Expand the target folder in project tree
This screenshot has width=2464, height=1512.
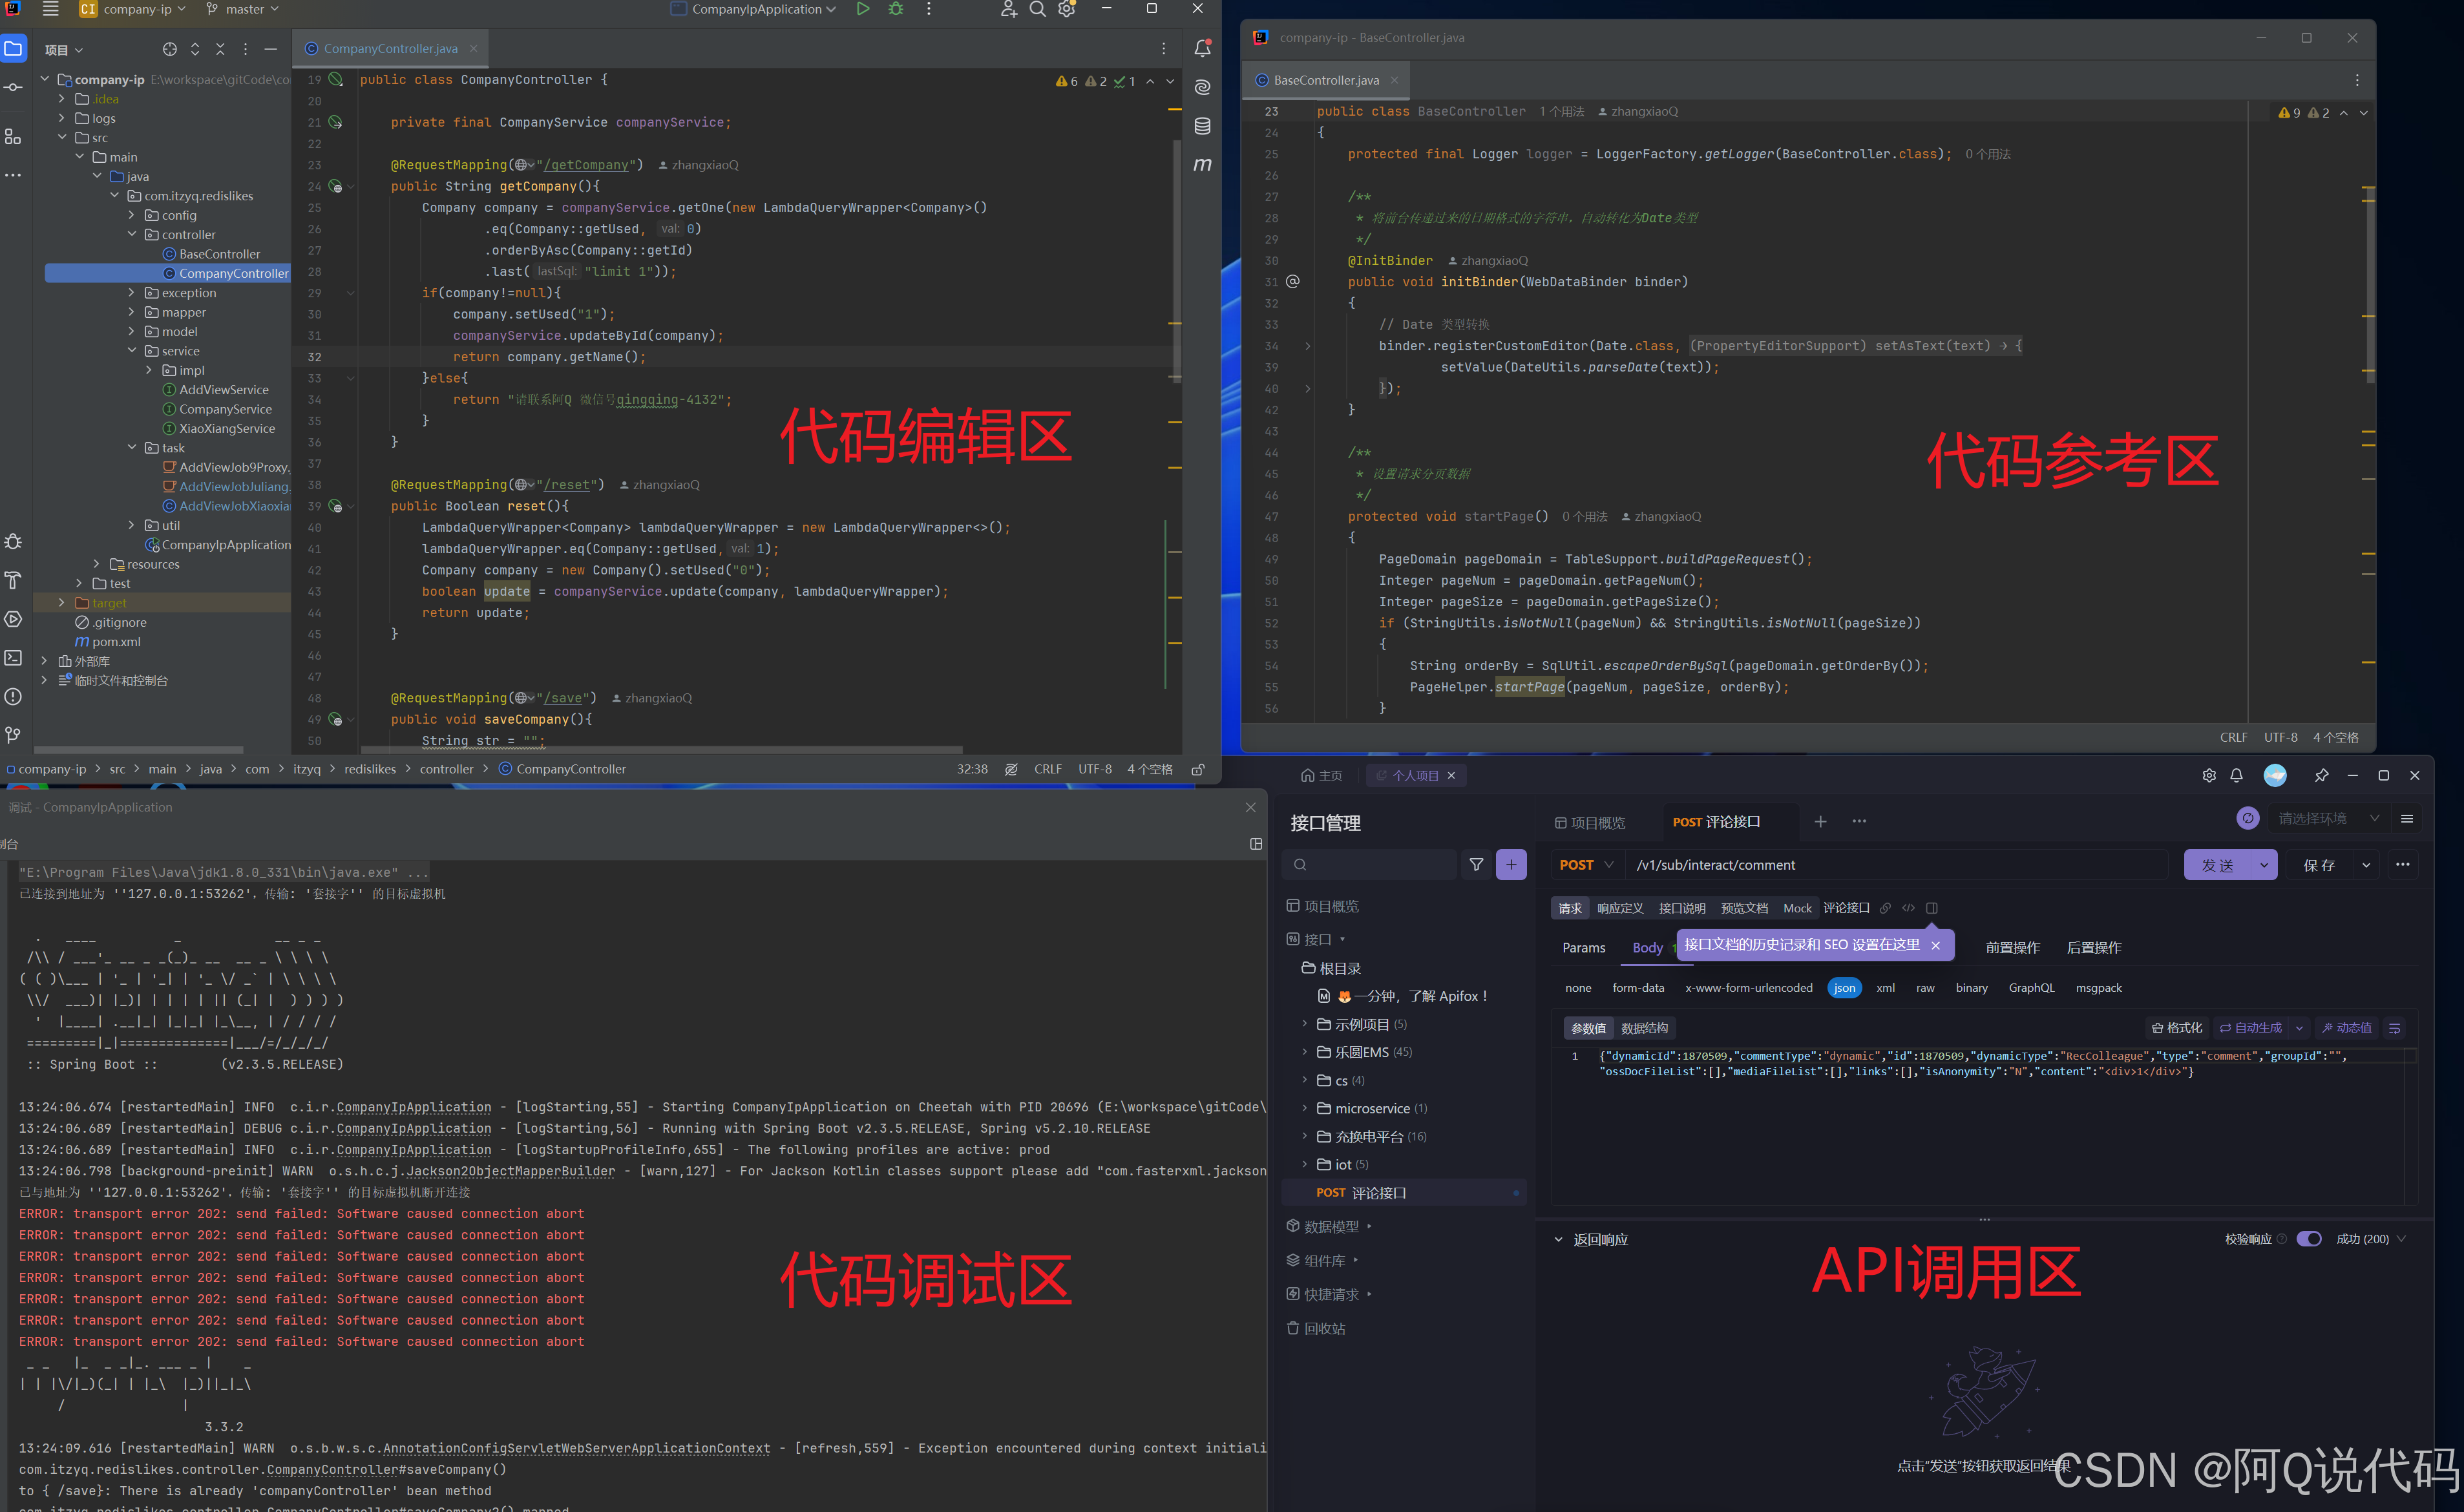[x=62, y=603]
